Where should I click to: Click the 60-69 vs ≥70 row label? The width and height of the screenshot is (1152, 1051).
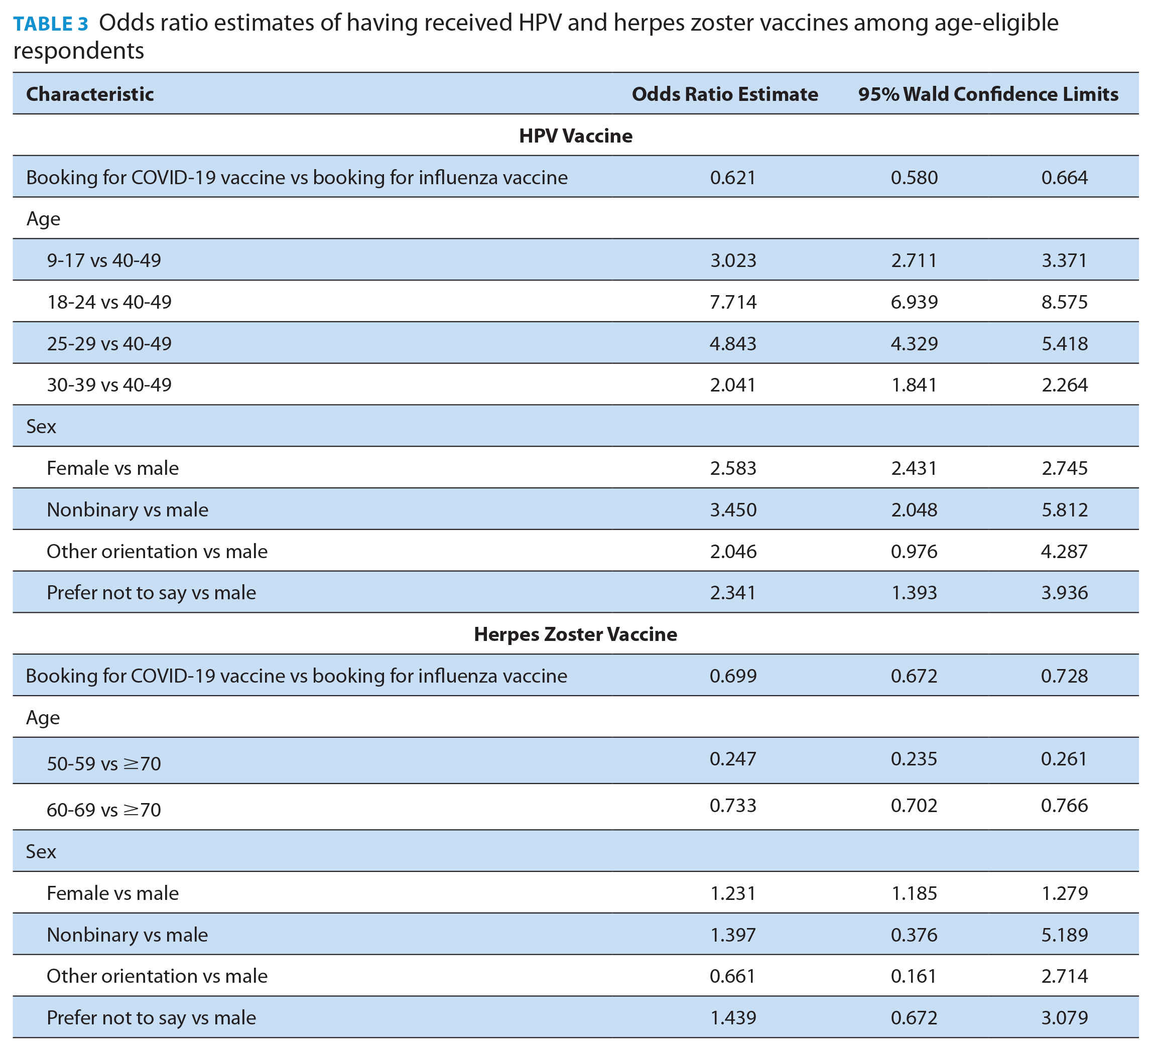click(104, 810)
